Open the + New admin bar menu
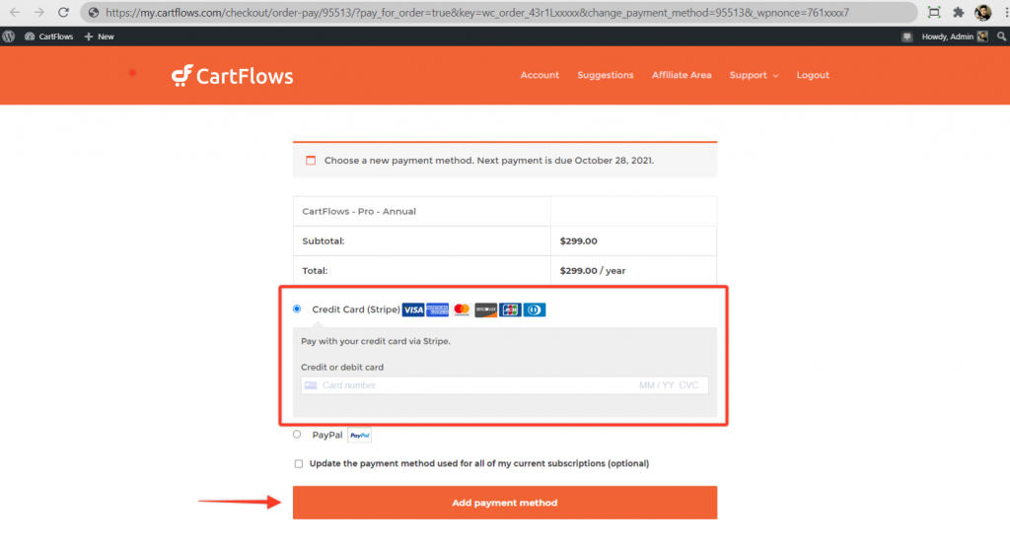 click(99, 36)
